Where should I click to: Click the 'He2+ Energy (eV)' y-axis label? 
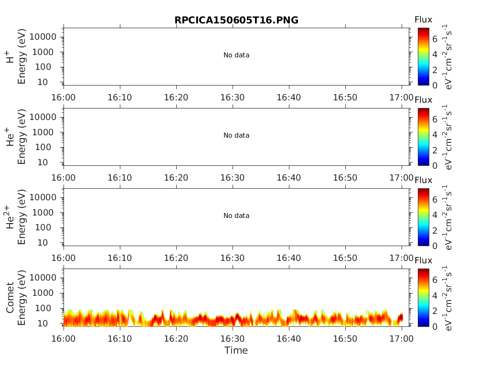coord(16,217)
